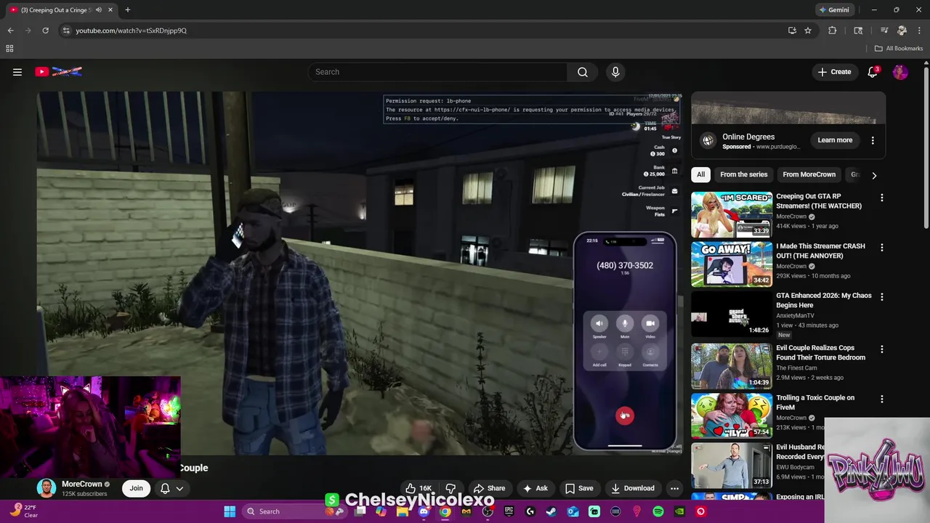Open ad options menu for Online Degrees
This screenshot has height=523, width=930.
coord(873,140)
